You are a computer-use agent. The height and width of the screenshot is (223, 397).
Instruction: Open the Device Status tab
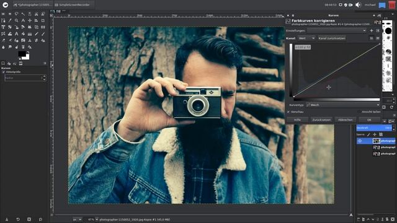coord(9,63)
